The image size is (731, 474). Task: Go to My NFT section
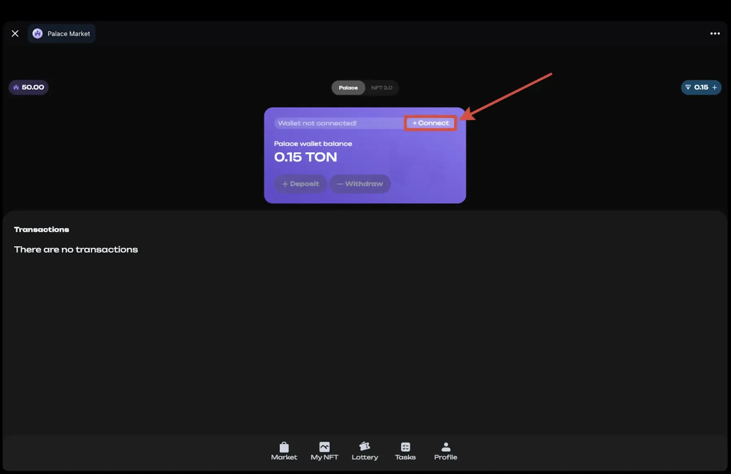pyautogui.click(x=324, y=451)
